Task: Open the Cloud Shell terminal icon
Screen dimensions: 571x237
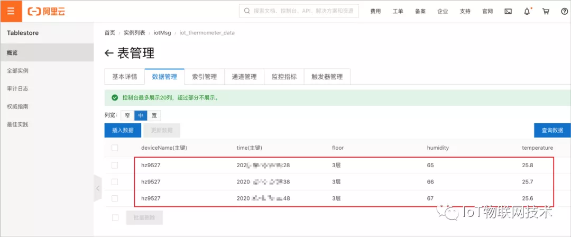Action: pyautogui.click(x=508, y=11)
